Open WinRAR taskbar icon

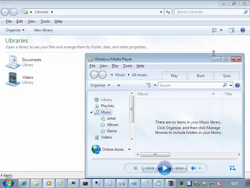[170, 183]
